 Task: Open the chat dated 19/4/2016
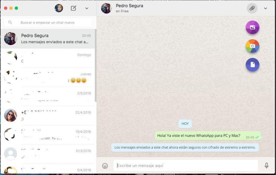[48, 135]
